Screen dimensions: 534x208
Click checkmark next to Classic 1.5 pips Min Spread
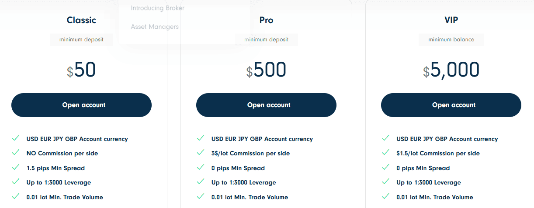click(x=16, y=168)
